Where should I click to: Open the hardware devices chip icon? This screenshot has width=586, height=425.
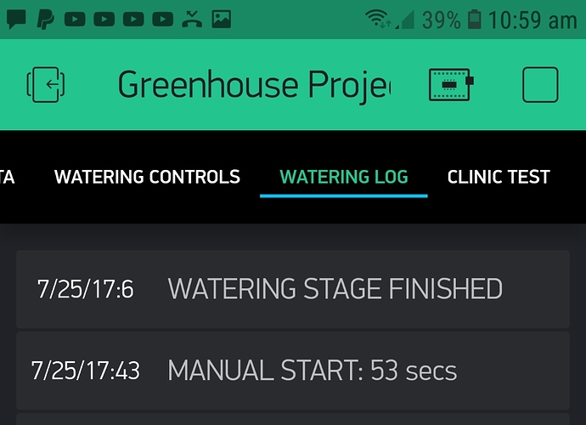coord(451,84)
